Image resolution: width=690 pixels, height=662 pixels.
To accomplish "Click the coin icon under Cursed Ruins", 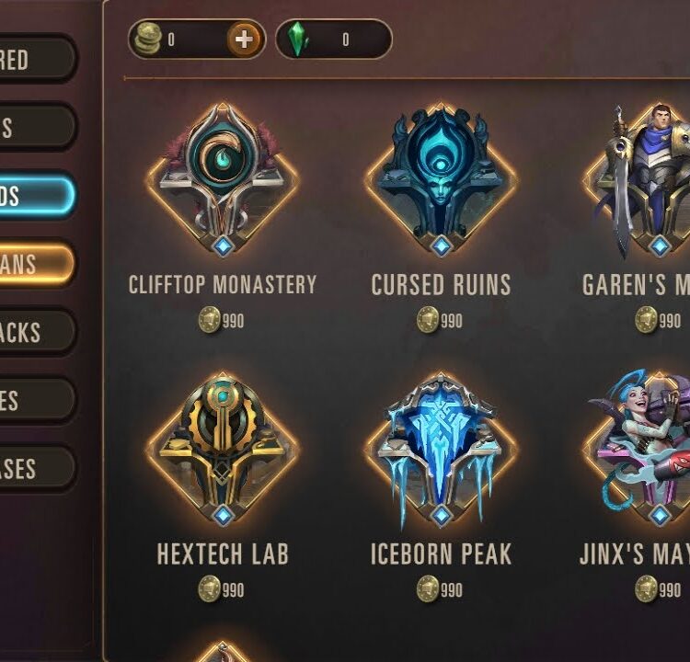I will tap(428, 320).
